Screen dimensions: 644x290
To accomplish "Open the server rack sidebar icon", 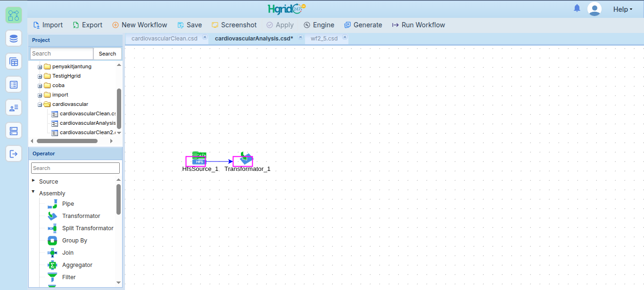I will pyautogui.click(x=14, y=130).
